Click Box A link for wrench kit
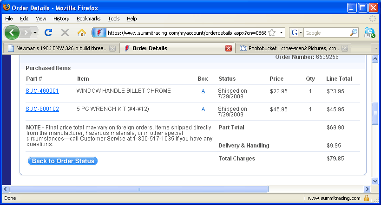Viewport: 381px width, 205px height. pos(203,109)
